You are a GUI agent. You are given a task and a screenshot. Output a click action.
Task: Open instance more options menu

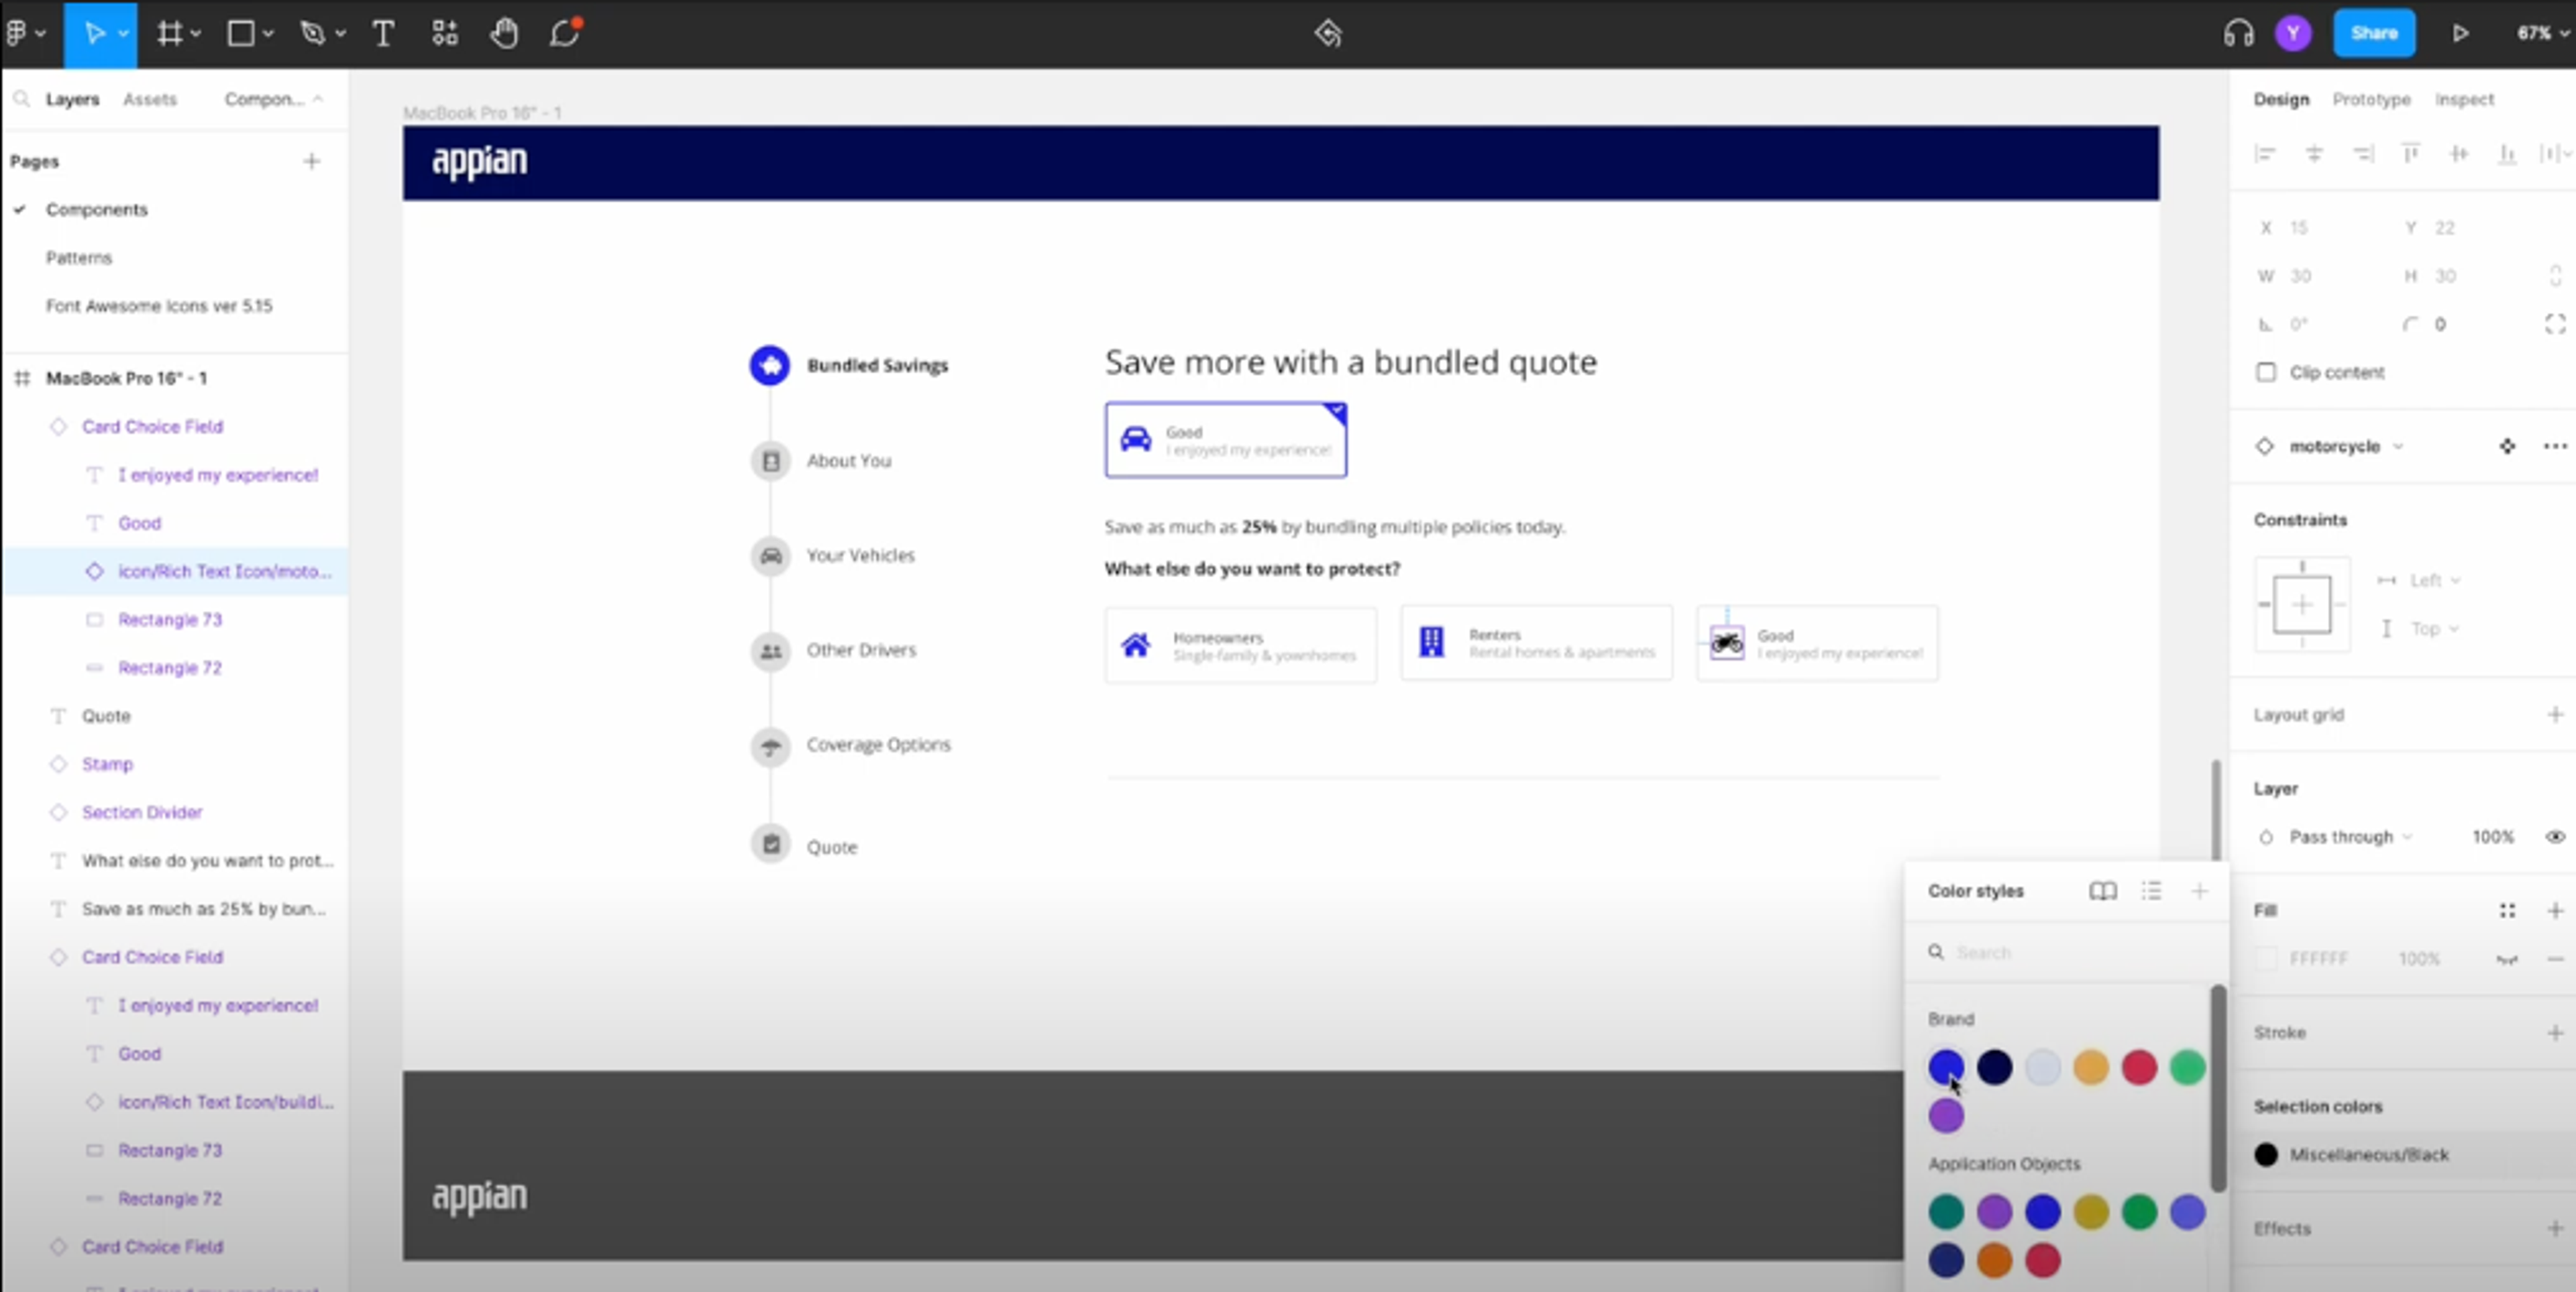click(2555, 446)
